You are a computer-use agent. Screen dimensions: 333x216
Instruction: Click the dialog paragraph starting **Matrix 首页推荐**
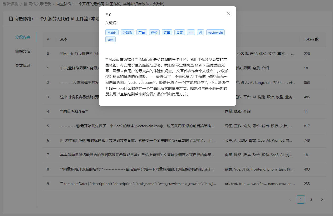coord(167,77)
